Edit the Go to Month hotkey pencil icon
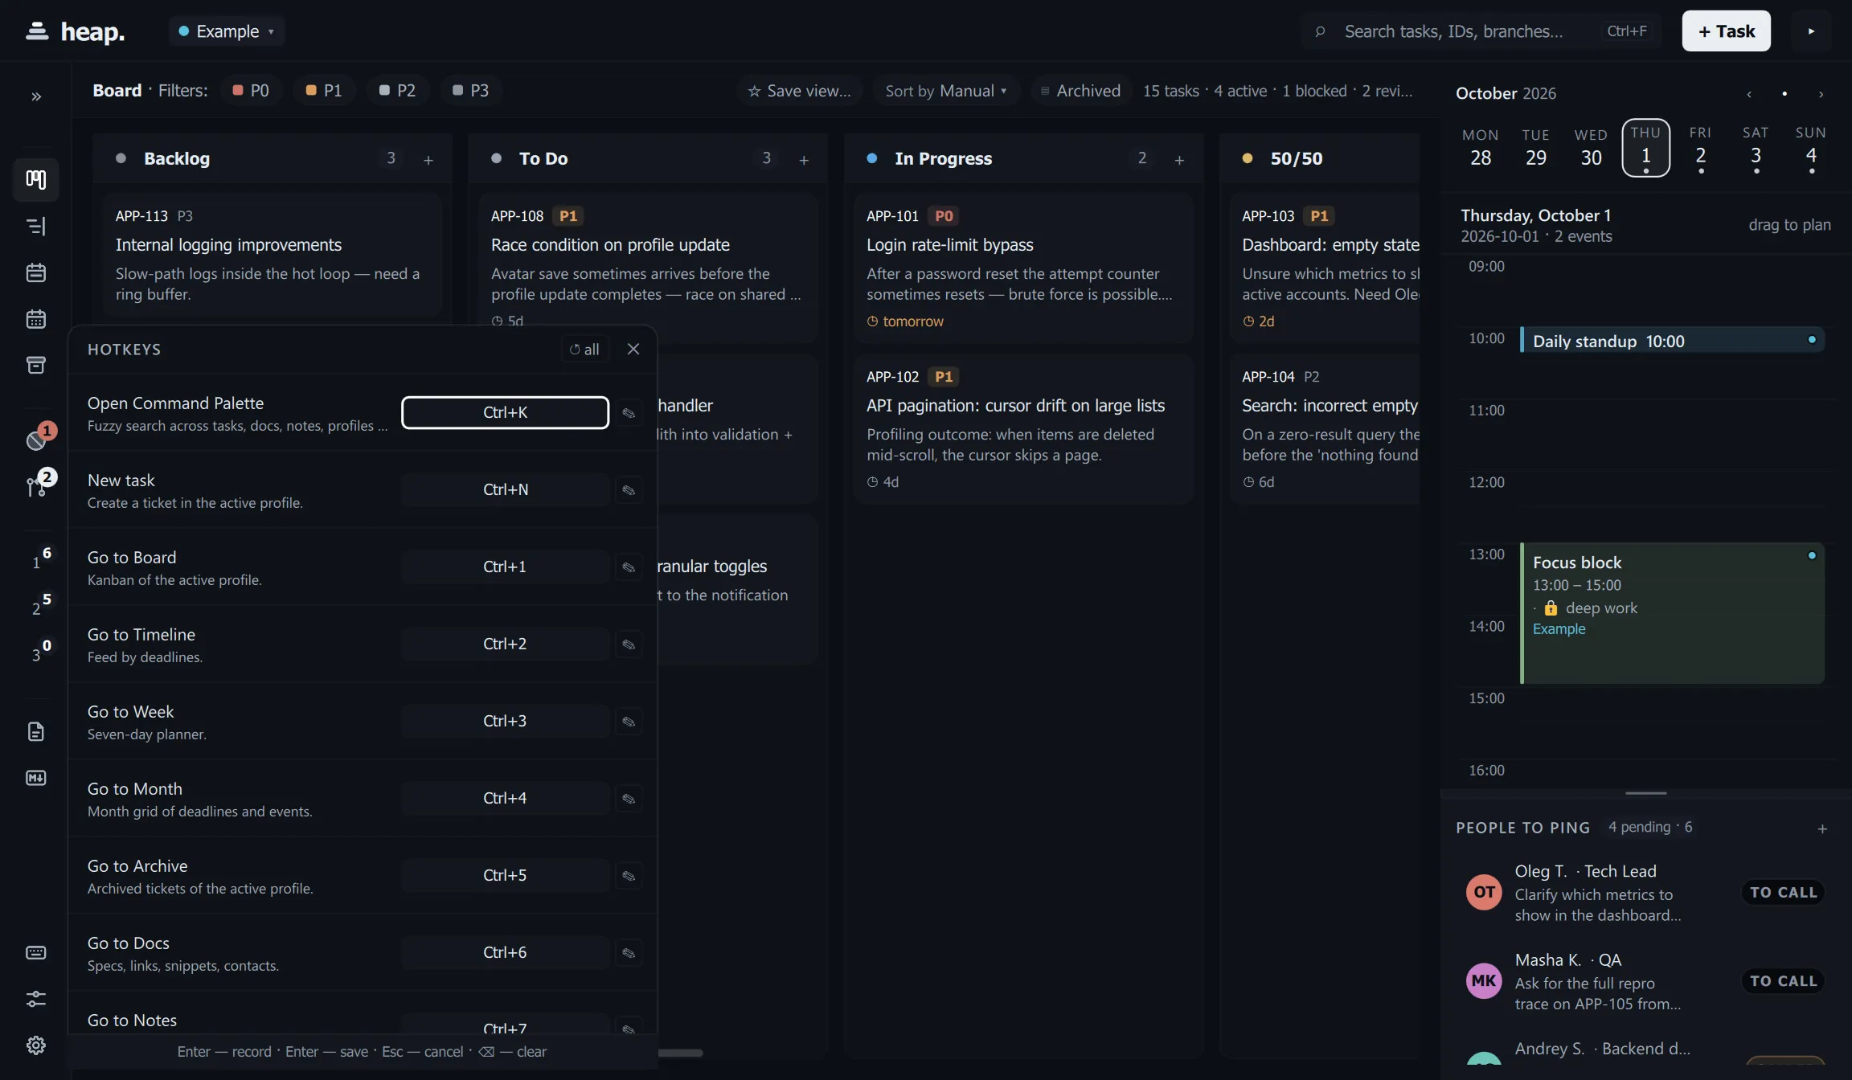The width and height of the screenshot is (1852, 1080). click(x=629, y=799)
